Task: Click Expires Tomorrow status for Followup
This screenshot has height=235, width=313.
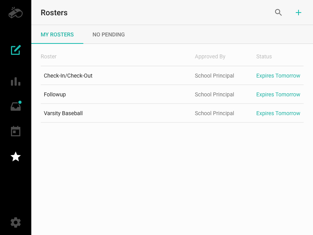Action: (x=278, y=94)
